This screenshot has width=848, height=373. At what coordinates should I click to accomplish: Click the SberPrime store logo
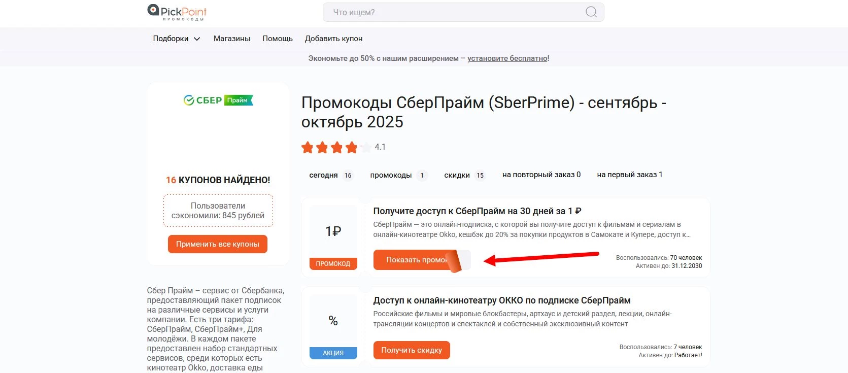point(218,100)
